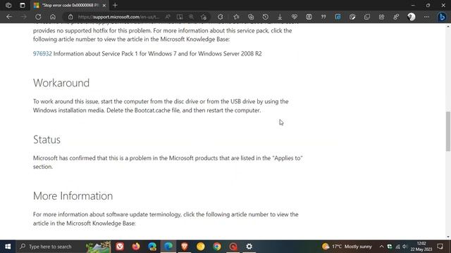
Task: Click the page vertical scrollbar thumb
Action: click(x=448, y=131)
